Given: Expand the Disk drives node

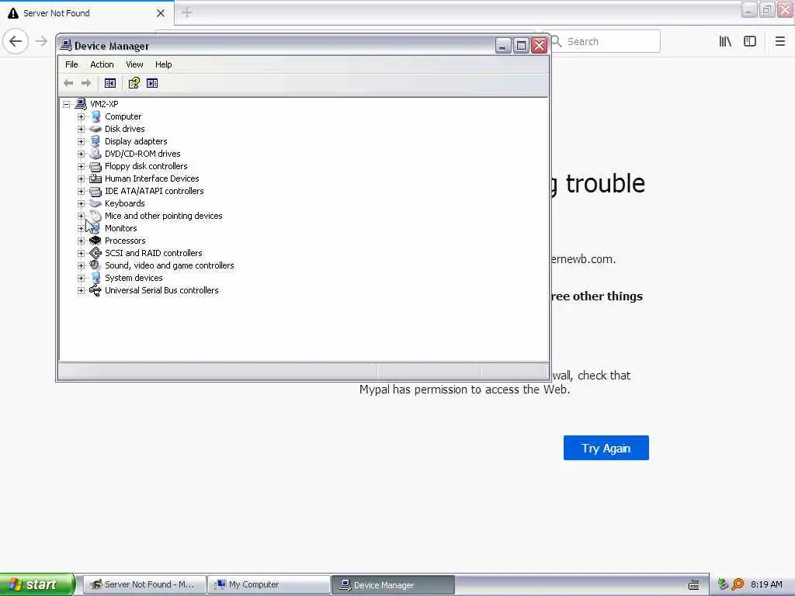Looking at the screenshot, I should coord(81,130).
